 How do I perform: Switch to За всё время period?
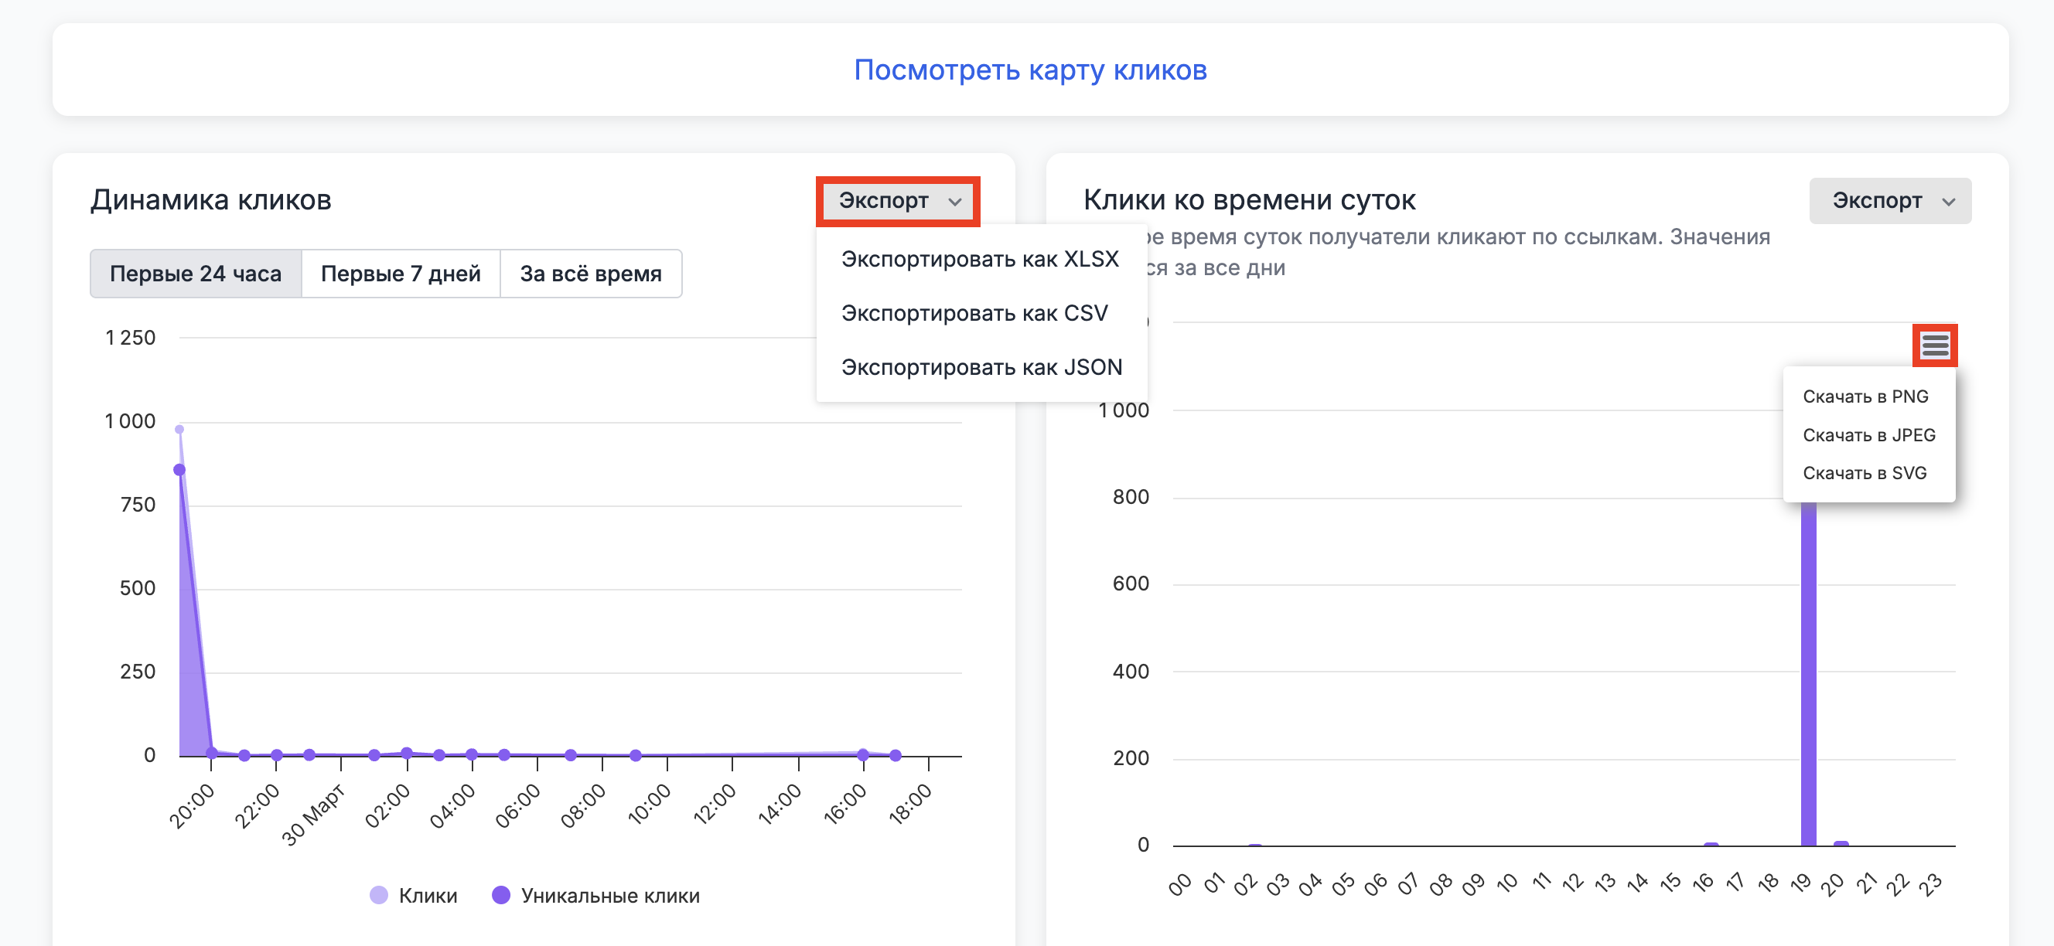pos(590,274)
